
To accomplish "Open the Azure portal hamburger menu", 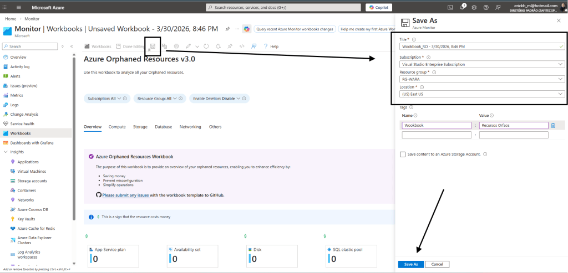I will pyautogui.click(x=19, y=7).
